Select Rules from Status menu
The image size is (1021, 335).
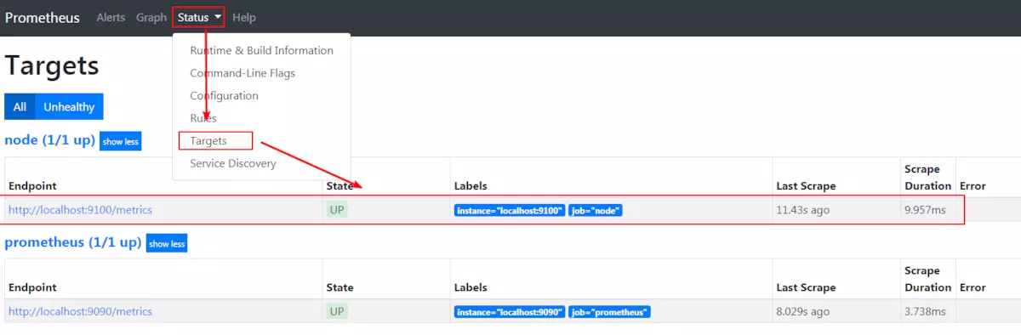pyautogui.click(x=203, y=118)
